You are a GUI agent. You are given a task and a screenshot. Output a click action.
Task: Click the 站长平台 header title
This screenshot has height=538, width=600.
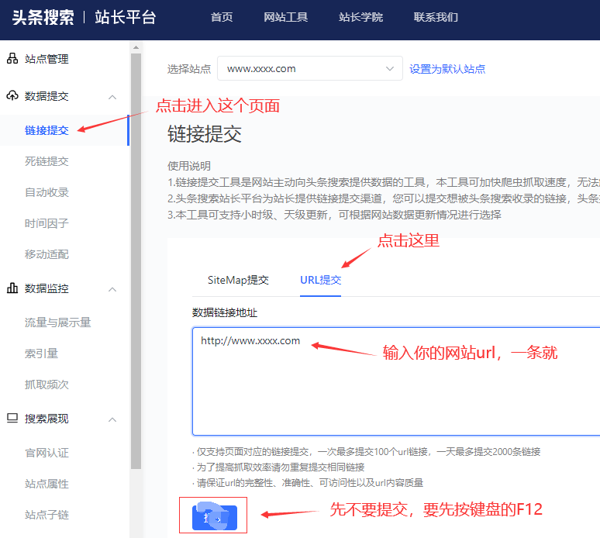(x=126, y=17)
